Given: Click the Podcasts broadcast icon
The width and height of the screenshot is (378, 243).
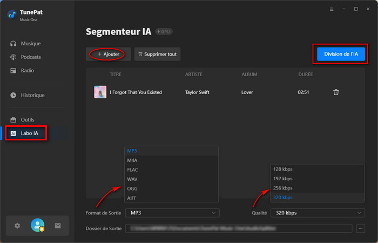Looking at the screenshot, I should pos(13,57).
